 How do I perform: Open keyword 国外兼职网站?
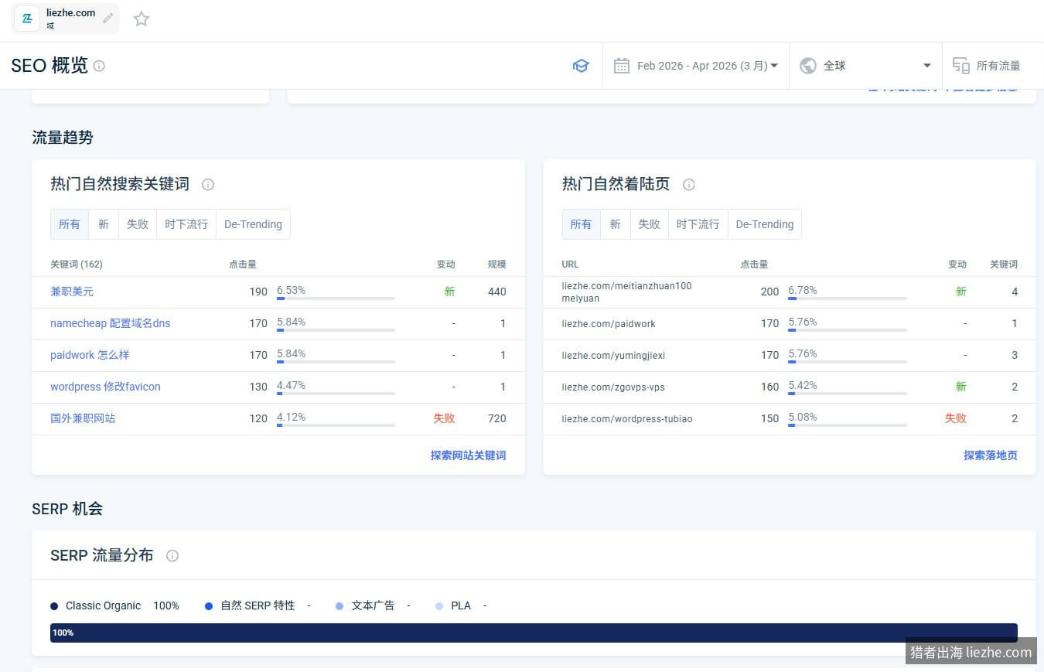pyautogui.click(x=83, y=418)
